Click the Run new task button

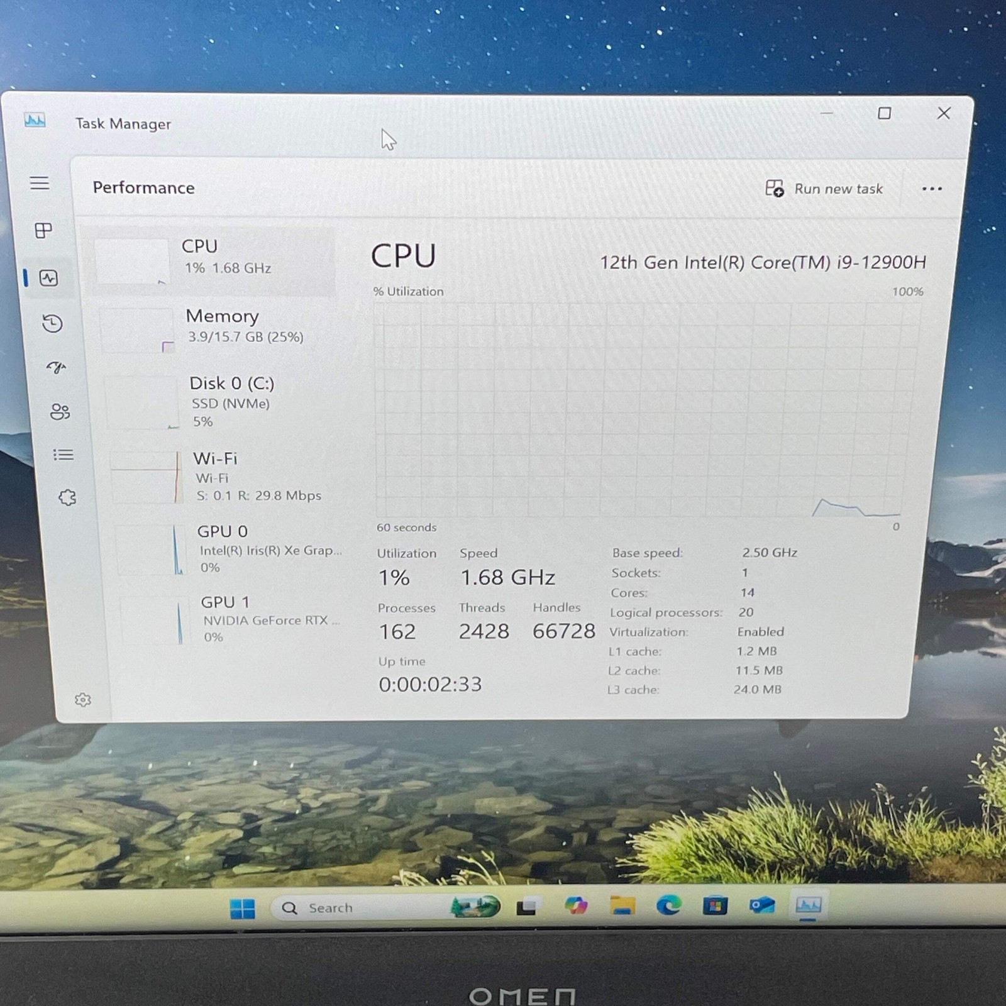824,189
